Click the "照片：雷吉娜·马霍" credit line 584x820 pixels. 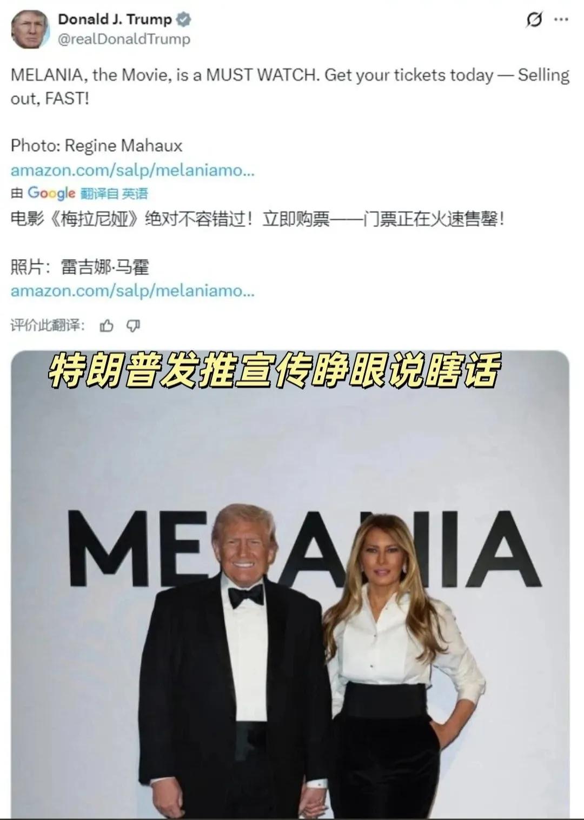point(80,267)
